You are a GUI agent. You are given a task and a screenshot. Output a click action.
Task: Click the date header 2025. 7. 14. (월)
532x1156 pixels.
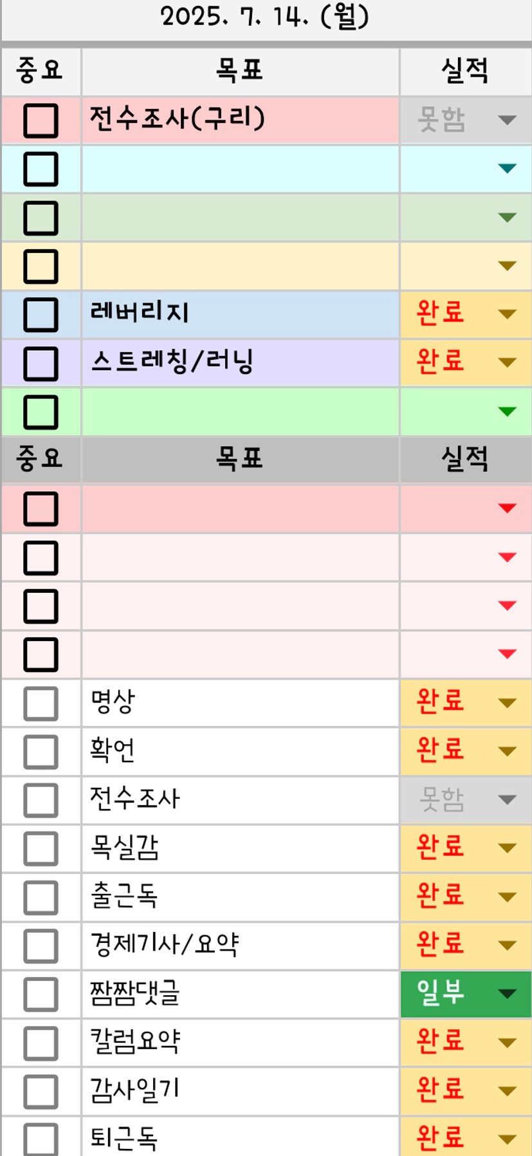265,17
